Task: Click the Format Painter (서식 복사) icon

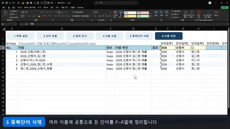Action: pyautogui.click(x=10, y=18)
